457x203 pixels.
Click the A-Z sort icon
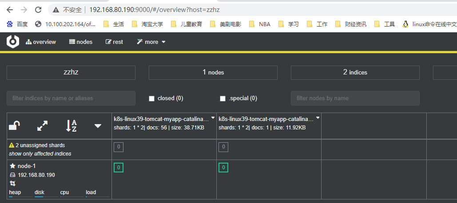coord(71,125)
